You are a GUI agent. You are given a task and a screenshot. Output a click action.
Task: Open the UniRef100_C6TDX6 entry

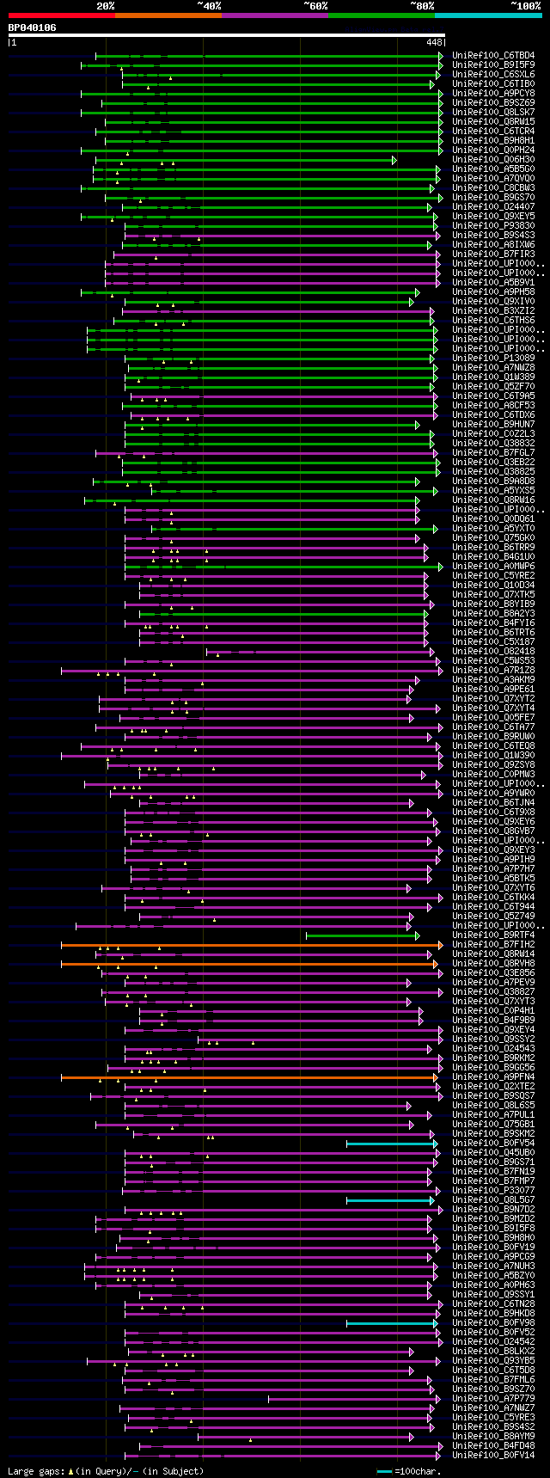(493, 415)
